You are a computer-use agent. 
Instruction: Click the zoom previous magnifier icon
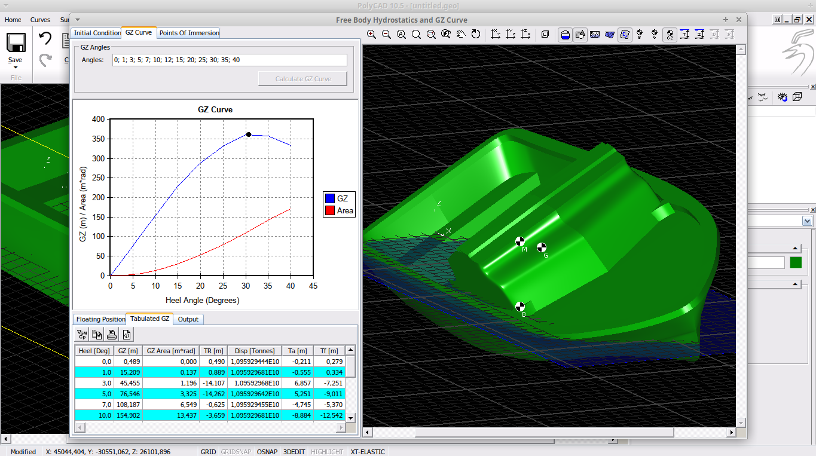point(446,35)
